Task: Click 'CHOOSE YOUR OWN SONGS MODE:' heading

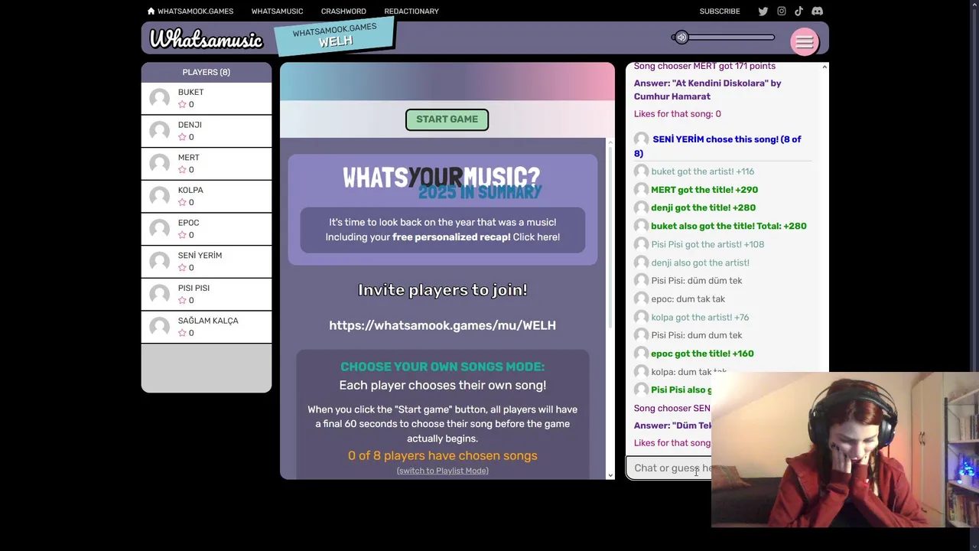Action: coord(442,367)
